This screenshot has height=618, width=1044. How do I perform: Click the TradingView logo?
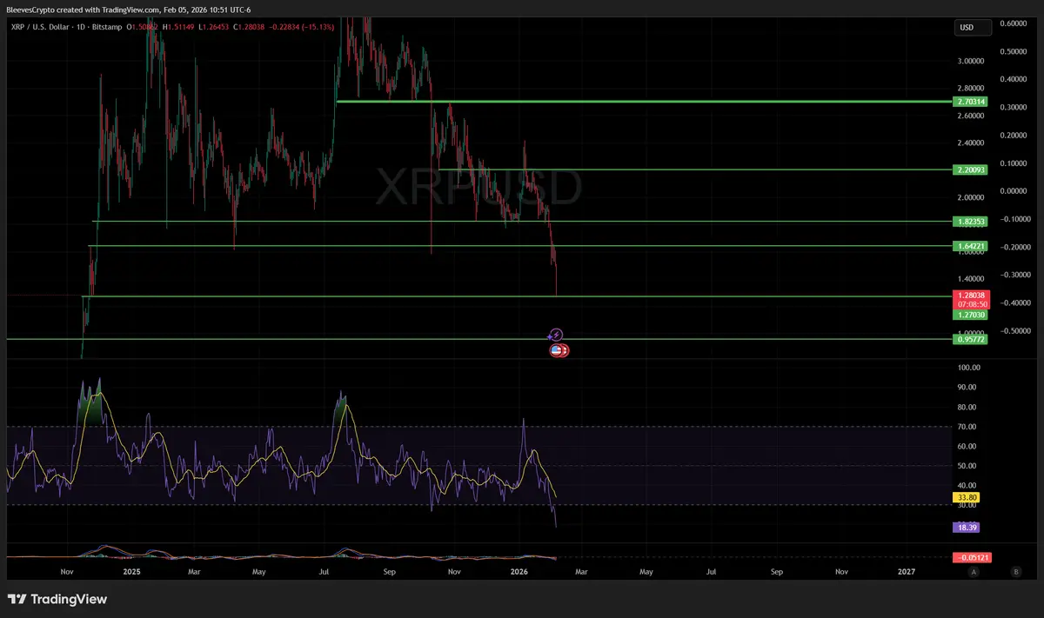click(x=57, y=599)
